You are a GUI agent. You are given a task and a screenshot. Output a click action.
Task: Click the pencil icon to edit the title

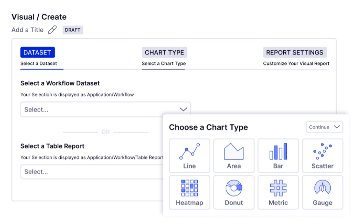click(x=52, y=30)
